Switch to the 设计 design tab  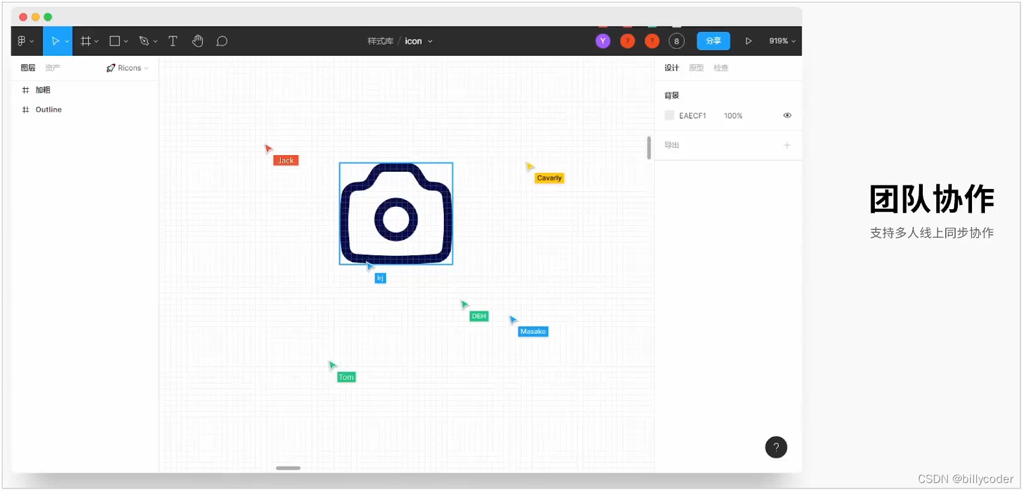click(x=671, y=68)
